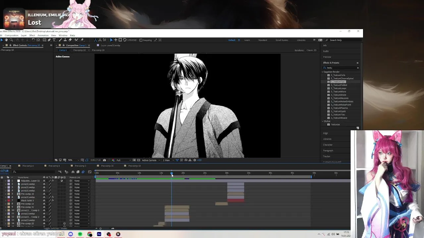The width and height of the screenshot is (424, 238).
Task: Switch to the Learn workspace
Action: coord(247,40)
